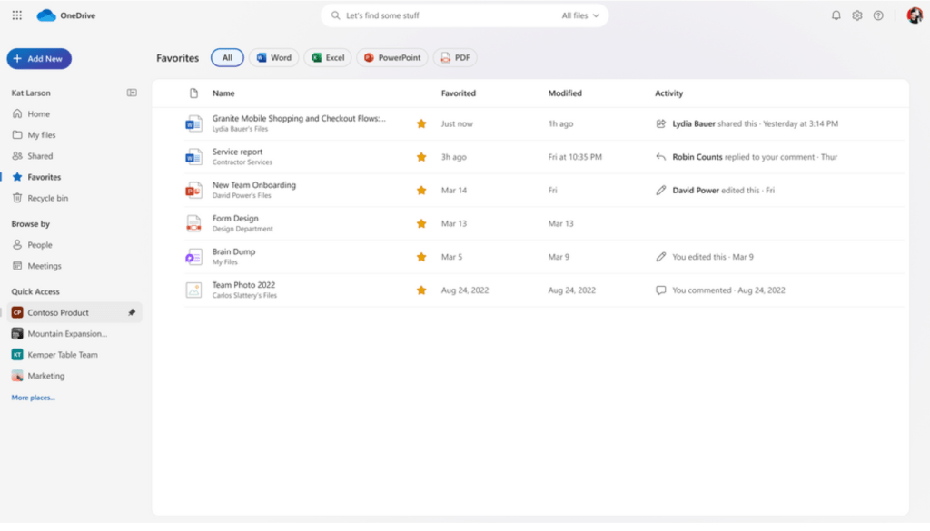Open Team Photo 2022 file name

[x=243, y=285]
